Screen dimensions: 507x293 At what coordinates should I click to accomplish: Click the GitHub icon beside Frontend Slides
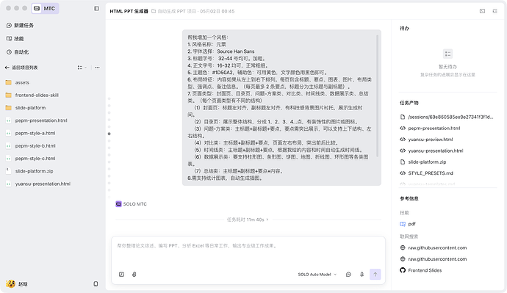(x=403, y=270)
